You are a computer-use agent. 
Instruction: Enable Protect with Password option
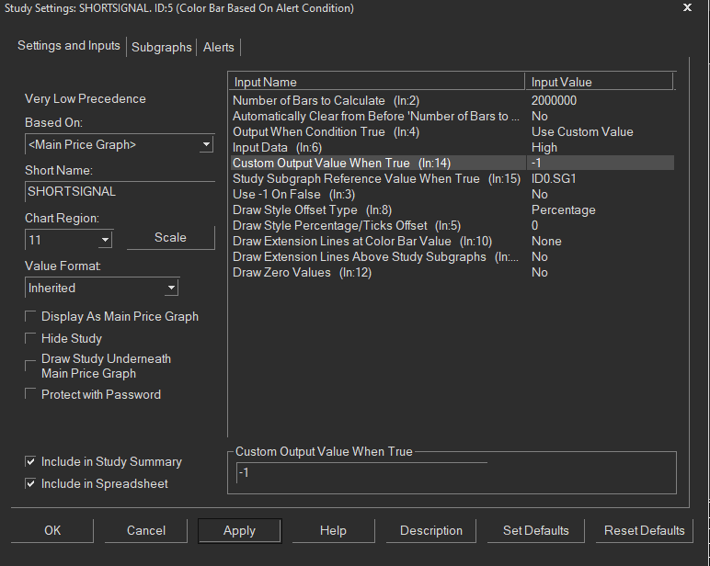pos(32,395)
